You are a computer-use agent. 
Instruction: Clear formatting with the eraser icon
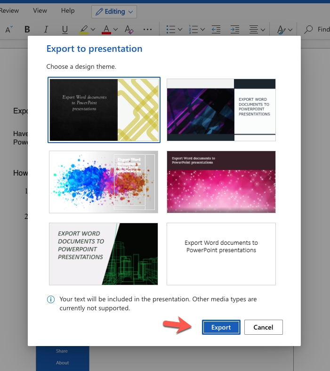[x=129, y=30]
